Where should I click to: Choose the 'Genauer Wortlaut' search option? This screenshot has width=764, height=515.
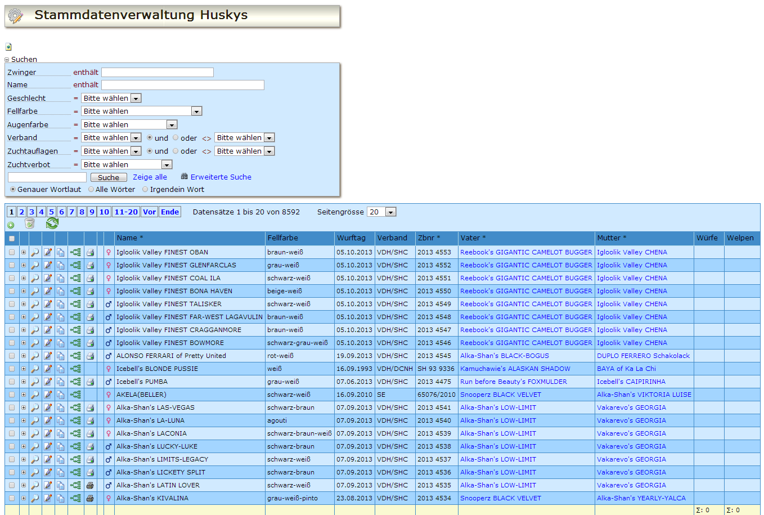click(x=13, y=189)
